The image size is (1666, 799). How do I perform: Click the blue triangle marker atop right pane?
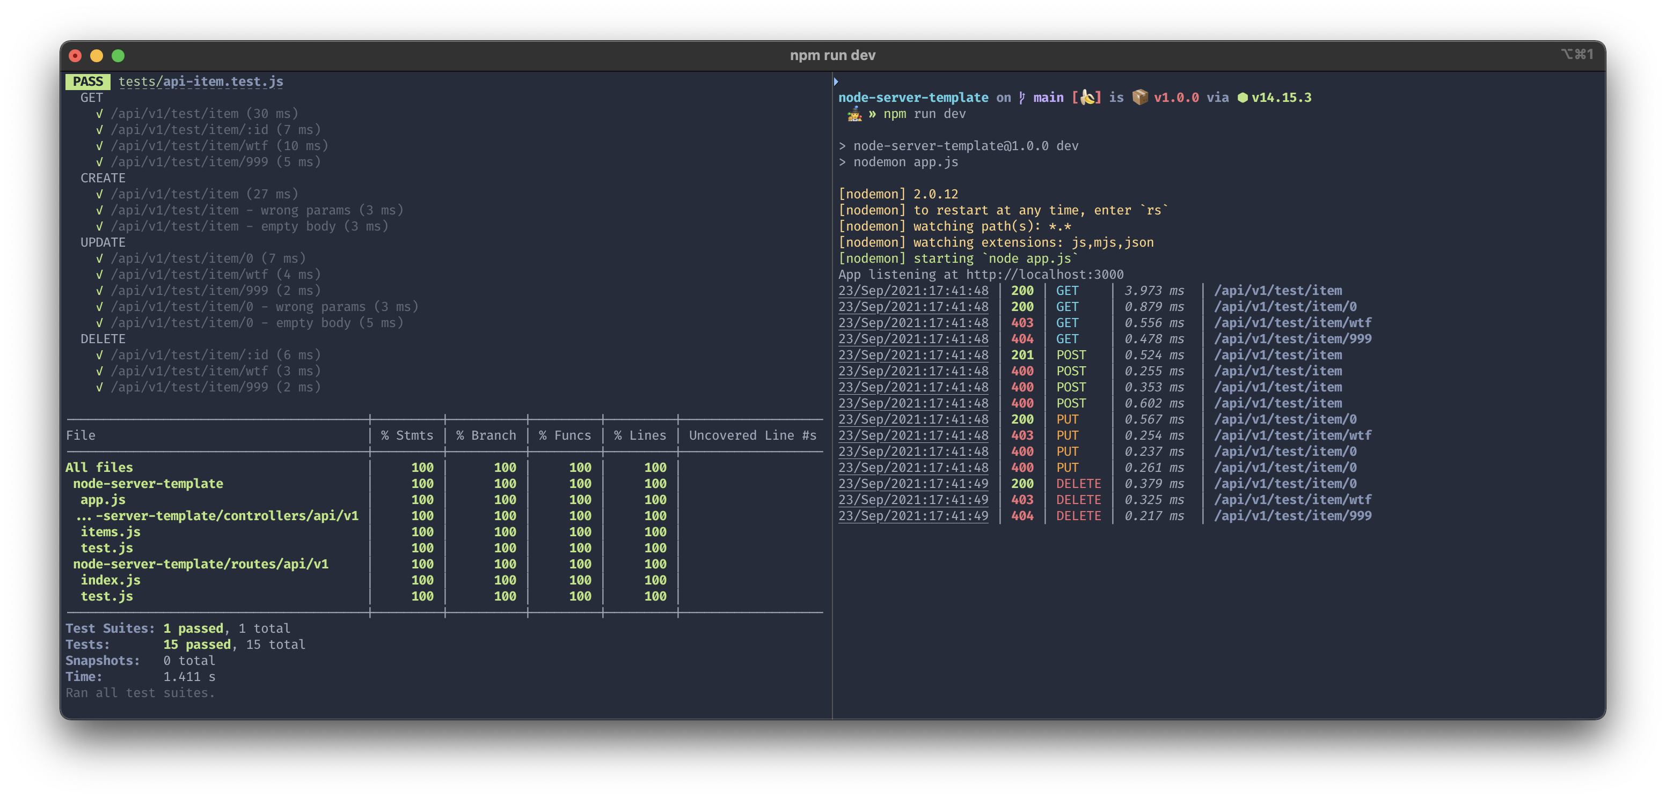836,82
